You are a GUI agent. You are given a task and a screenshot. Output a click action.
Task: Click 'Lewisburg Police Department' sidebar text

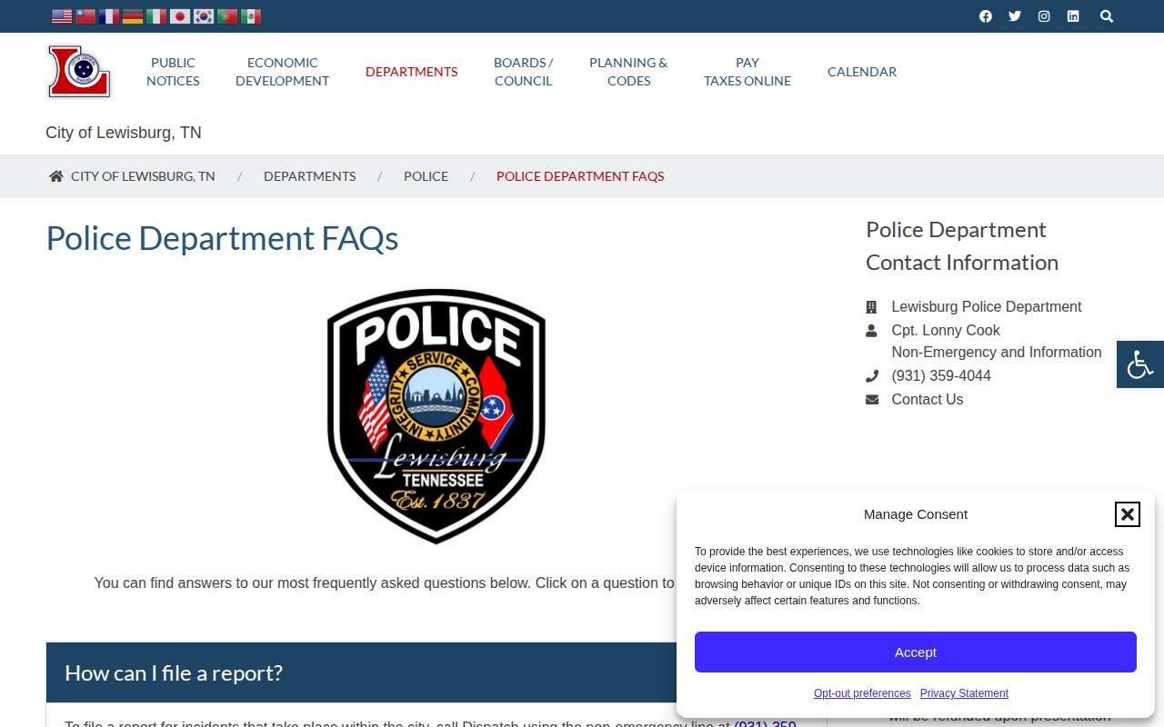pos(987,307)
